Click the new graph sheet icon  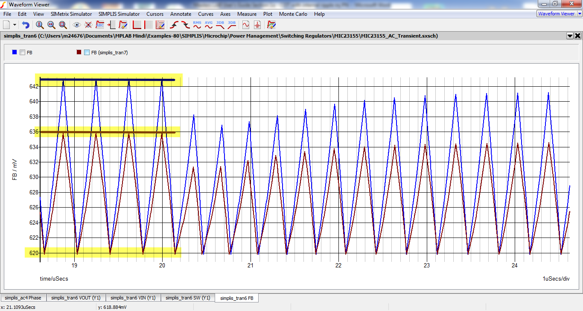click(6, 25)
